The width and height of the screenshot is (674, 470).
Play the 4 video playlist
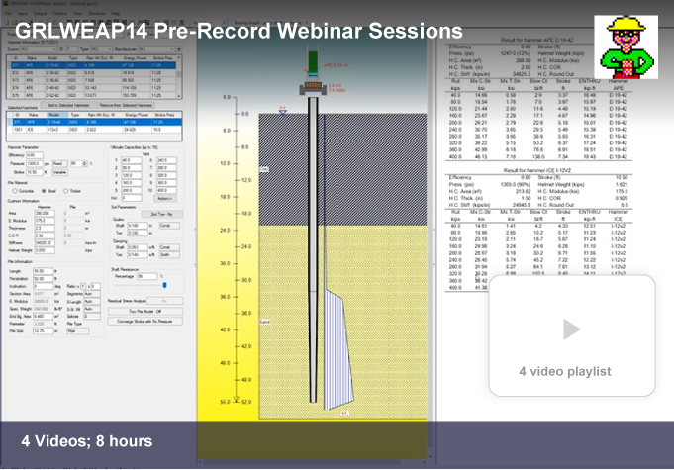pos(572,329)
